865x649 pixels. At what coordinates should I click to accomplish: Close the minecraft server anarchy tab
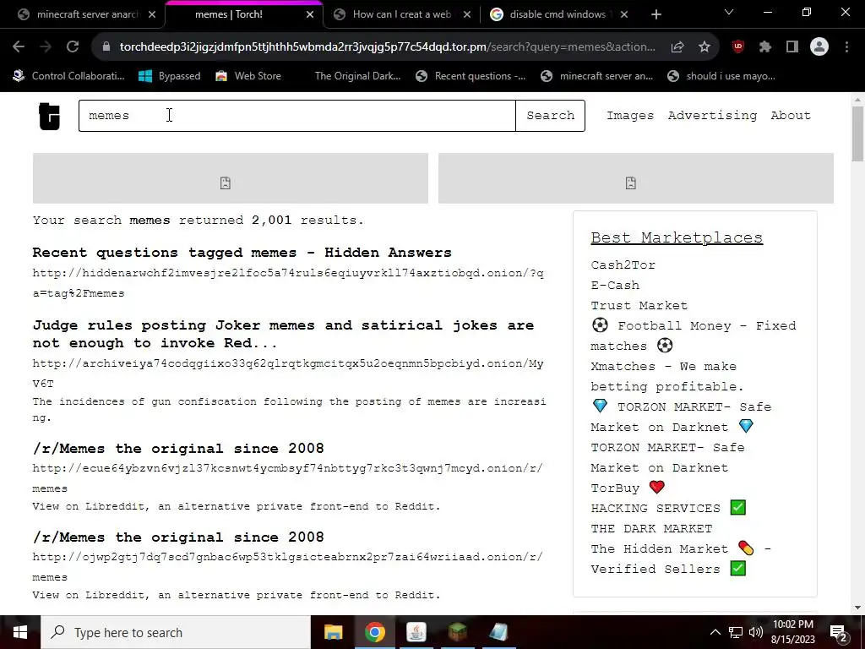[x=152, y=14]
